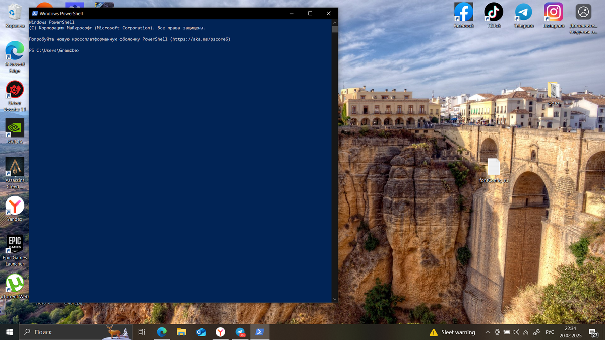Open the Facebook desktop shortcut

coord(464,15)
